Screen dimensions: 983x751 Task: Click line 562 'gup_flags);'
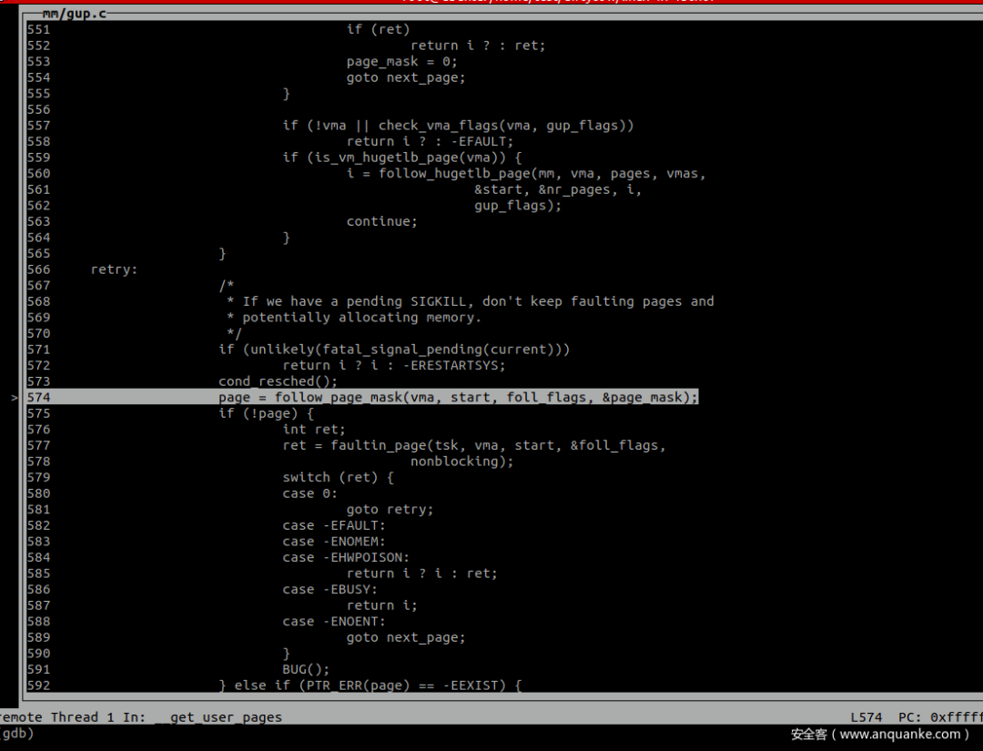(518, 206)
